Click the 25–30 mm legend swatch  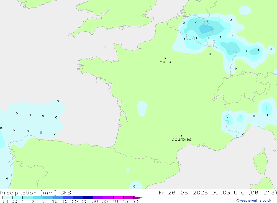tap(88, 197)
